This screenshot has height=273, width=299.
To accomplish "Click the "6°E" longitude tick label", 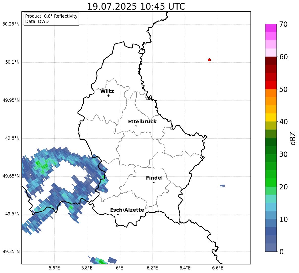I will 119,268.
